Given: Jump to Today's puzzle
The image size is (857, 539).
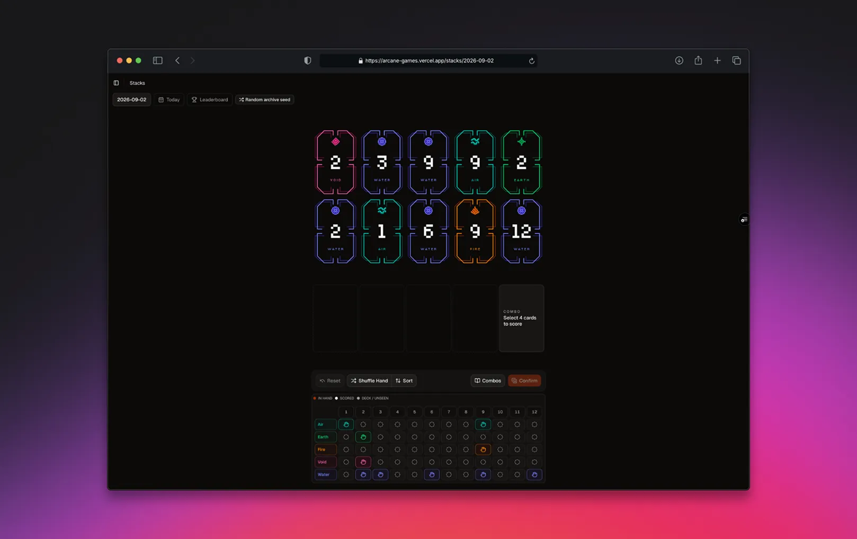Looking at the screenshot, I should 169,100.
